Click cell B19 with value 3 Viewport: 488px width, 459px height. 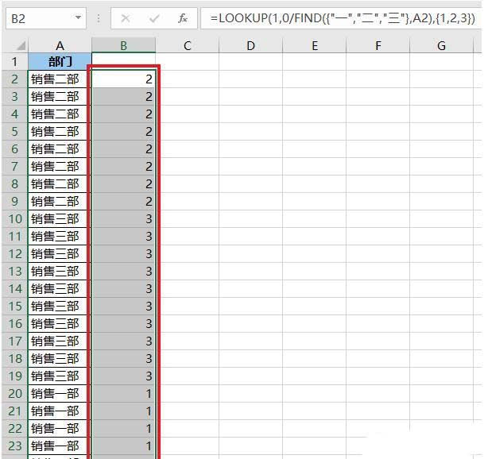[x=123, y=376]
